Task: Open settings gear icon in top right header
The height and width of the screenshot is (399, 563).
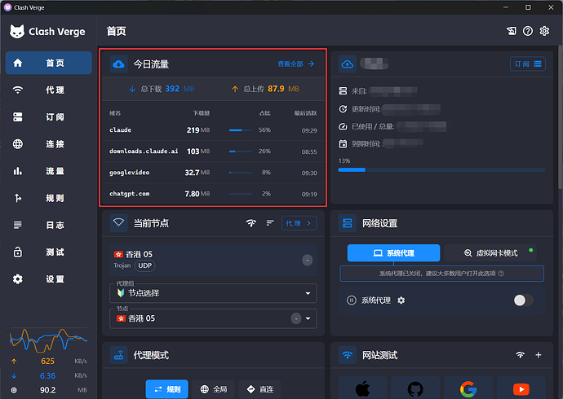Action: (x=544, y=31)
